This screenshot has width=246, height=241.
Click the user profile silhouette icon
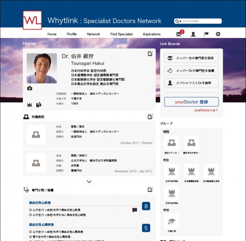point(193,34)
